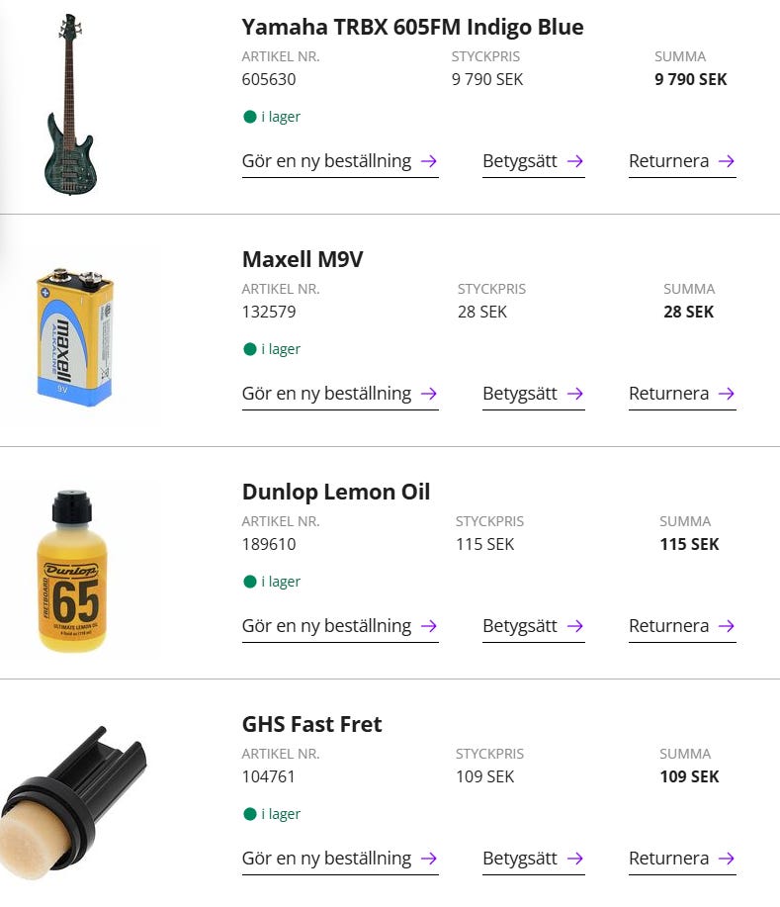Screen dimensions: 780x907
Task: Open the Dunlop Lemon Oil product title
Action: [335, 492]
